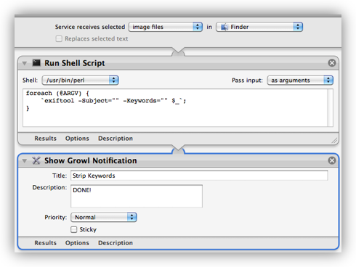Screen dimensions: 356x267
Task: Click the foreach (@ARGV) line in the script
Action: [x=57, y=93]
